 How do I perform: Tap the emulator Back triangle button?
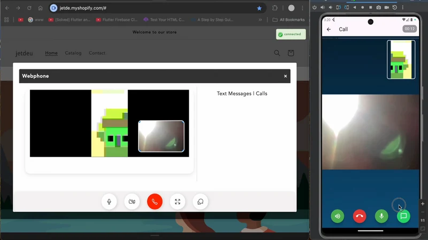pos(355,7)
